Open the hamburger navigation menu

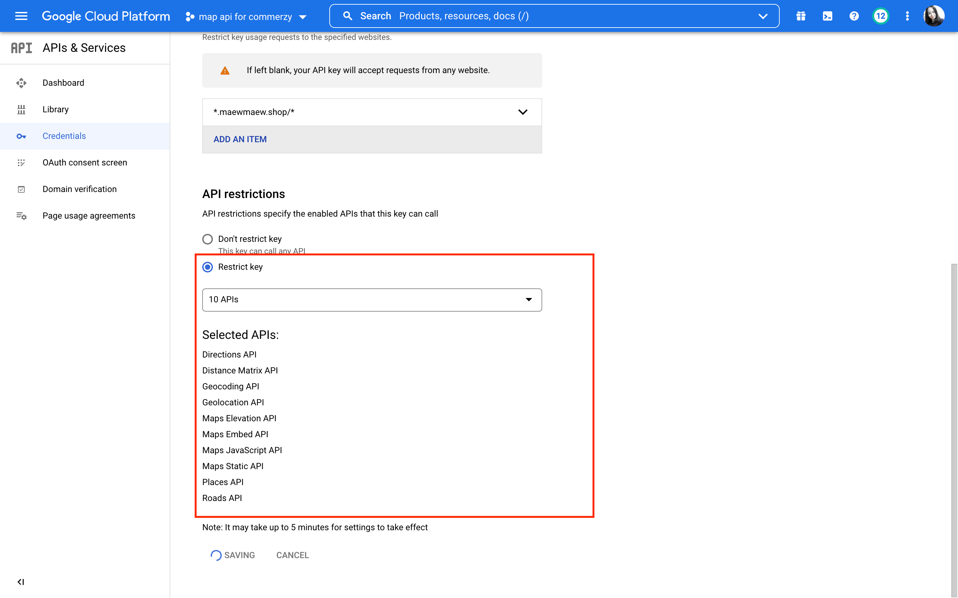click(x=21, y=16)
